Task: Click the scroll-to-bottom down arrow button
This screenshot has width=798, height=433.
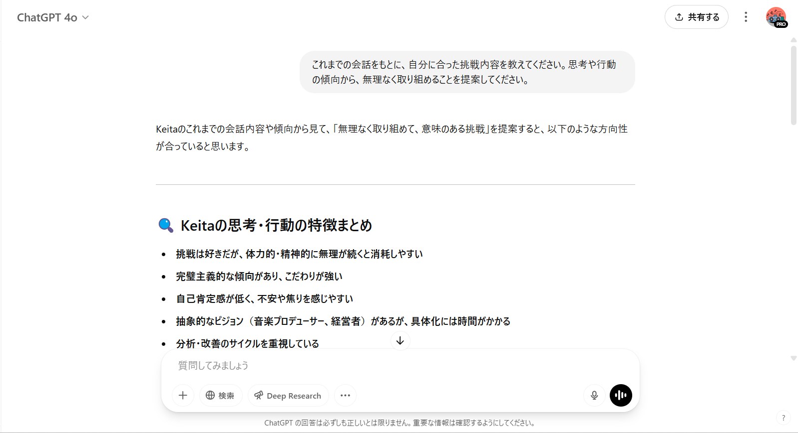Action: pos(400,341)
